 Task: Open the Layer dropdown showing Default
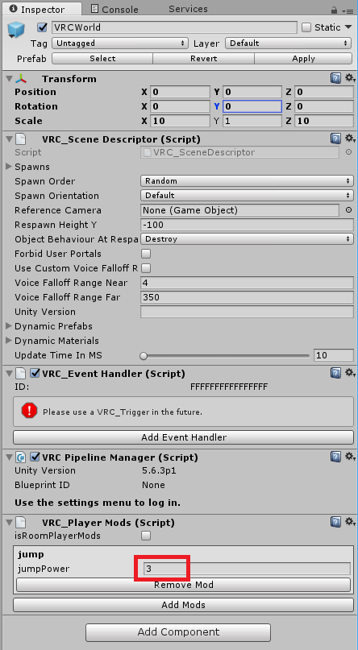point(289,43)
